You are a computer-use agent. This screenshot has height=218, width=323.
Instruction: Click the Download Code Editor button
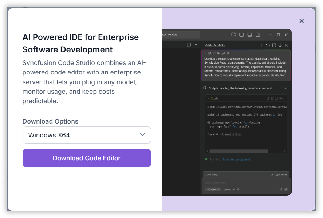point(87,158)
